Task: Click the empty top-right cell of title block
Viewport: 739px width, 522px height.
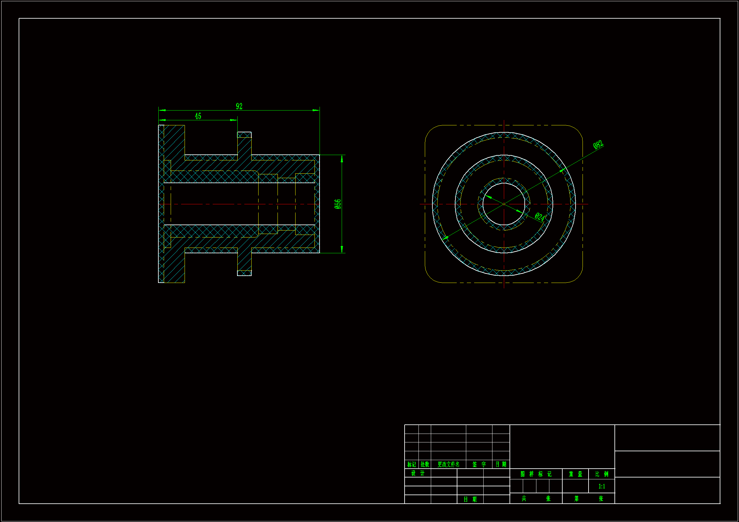Action: (x=667, y=438)
